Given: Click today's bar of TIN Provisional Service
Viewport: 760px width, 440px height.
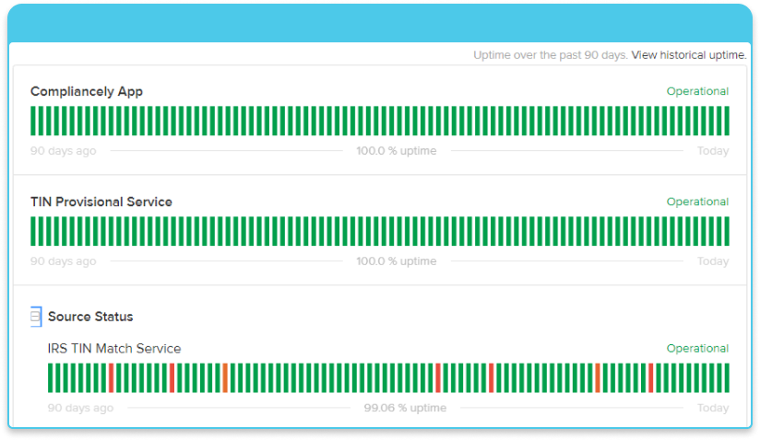Looking at the screenshot, I should click(x=726, y=231).
